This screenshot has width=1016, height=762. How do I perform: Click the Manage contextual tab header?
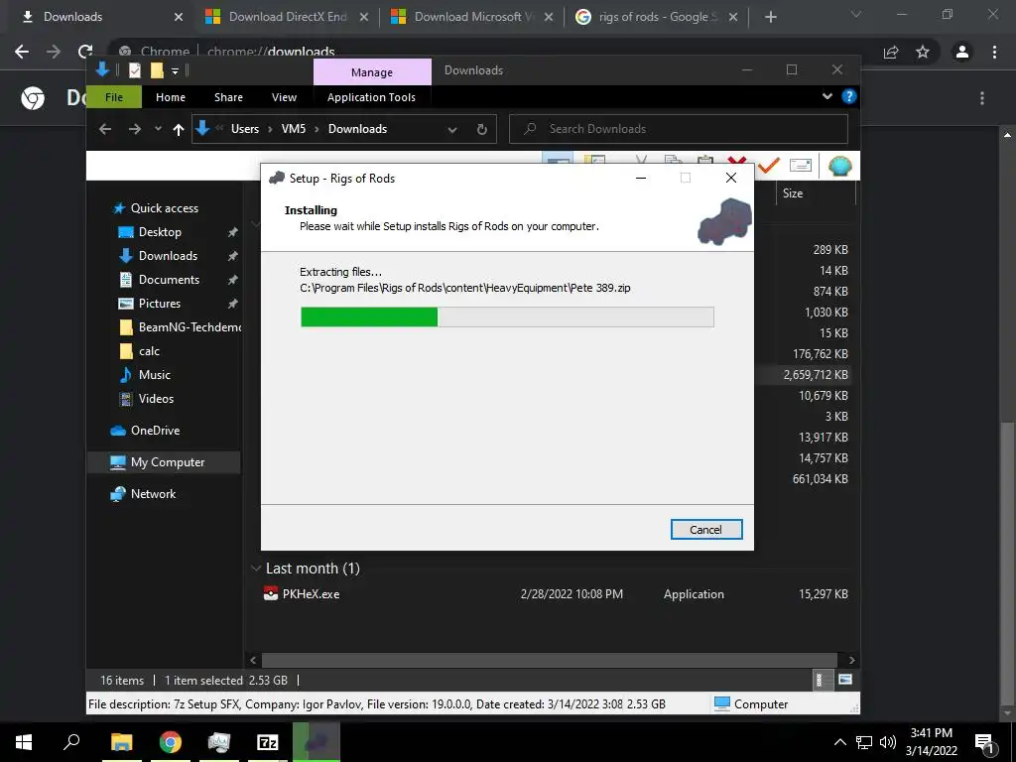(x=372, y=71)
